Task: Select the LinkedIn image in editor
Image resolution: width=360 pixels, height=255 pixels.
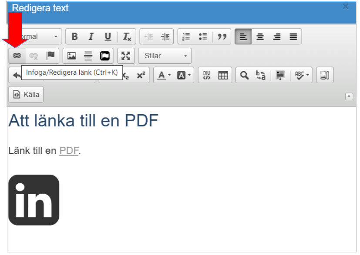Action: (34, 200)
